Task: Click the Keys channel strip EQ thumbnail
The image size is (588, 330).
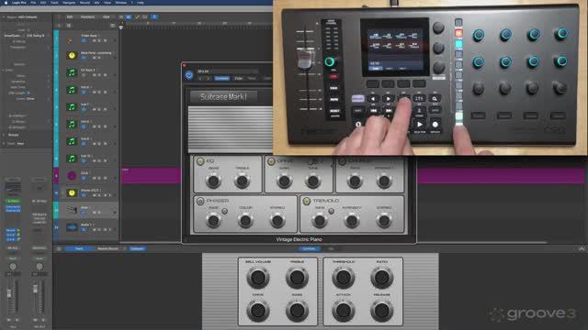Action: (13, 188)
